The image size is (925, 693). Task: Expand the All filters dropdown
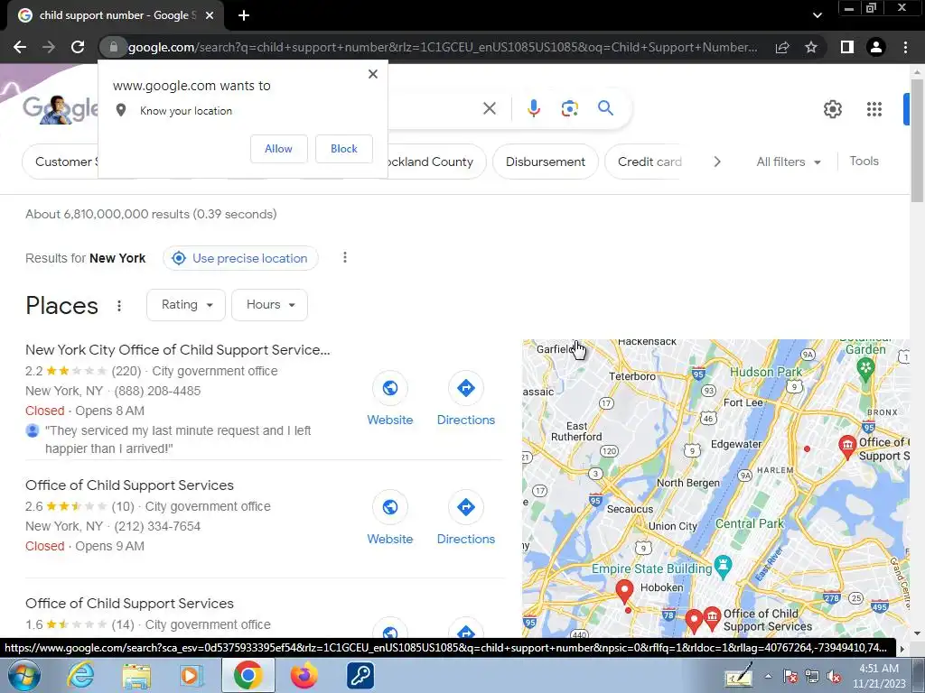click(788, 162)
